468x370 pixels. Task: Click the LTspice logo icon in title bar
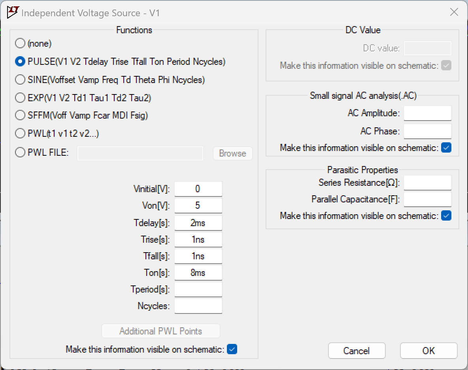pos(13,12)
